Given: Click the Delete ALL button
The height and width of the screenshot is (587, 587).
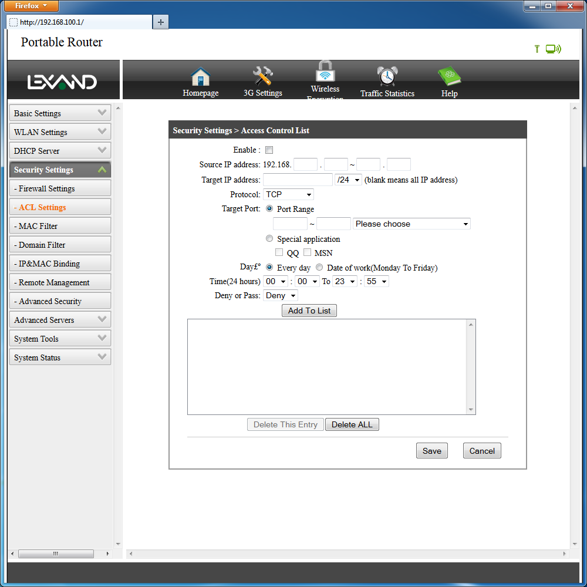Looking at the screenshot, I should pyautogui.click(x=352, y=424).
